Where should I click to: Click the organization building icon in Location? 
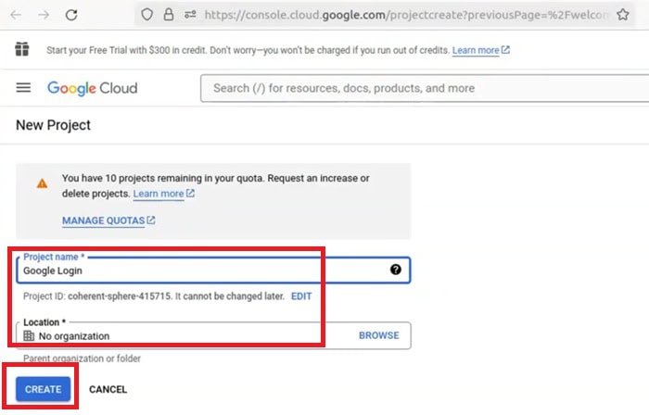(x=29, y=335)
